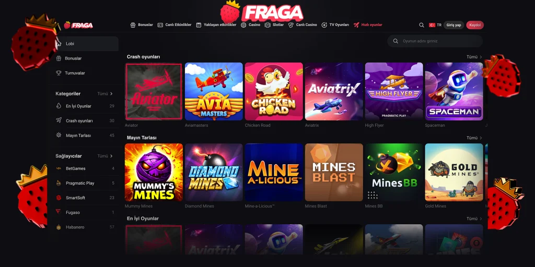The width and height of the screenshot is (535, 267).
Task: Click the Giriş yap button
Action: (x=454, y=25)
